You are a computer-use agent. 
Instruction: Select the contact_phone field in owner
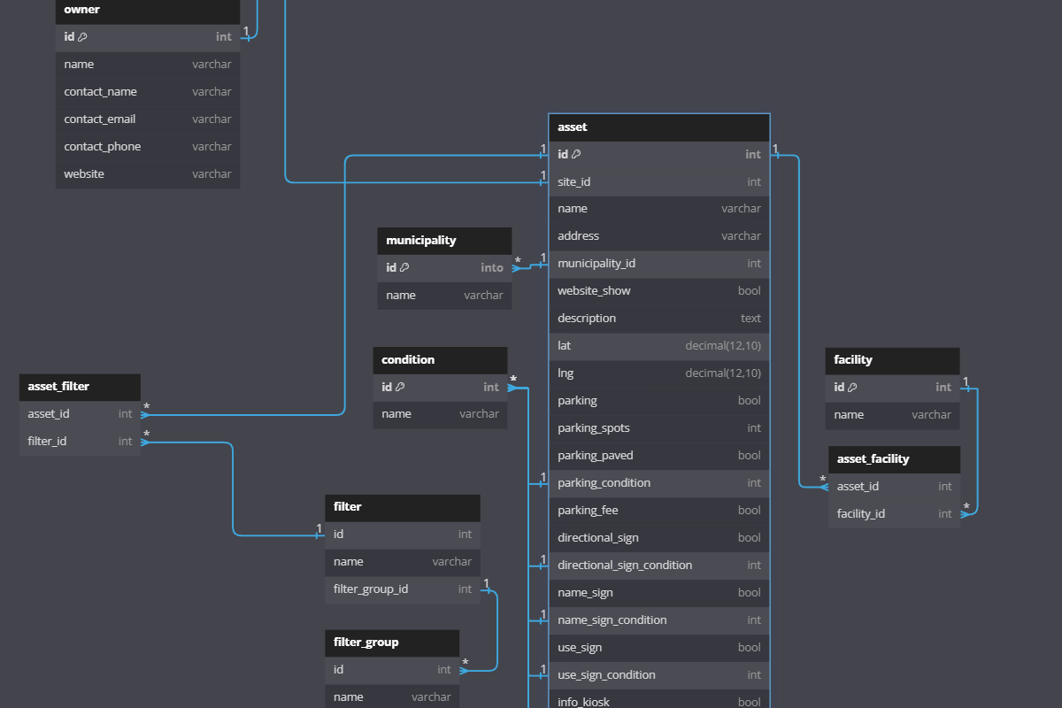148,147
